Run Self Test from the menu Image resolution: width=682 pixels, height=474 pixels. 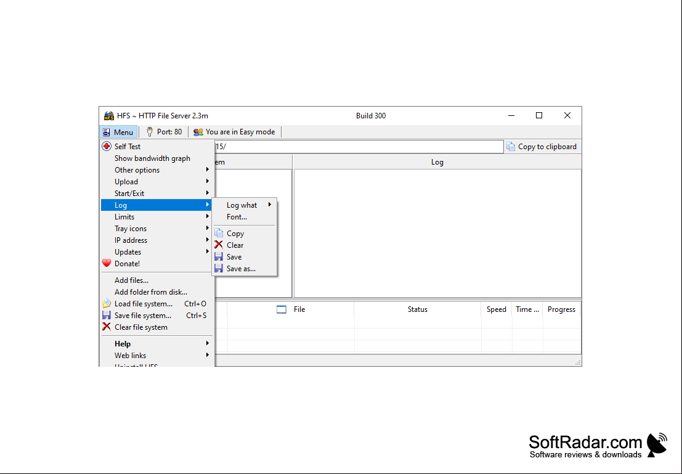click(157, 146)
